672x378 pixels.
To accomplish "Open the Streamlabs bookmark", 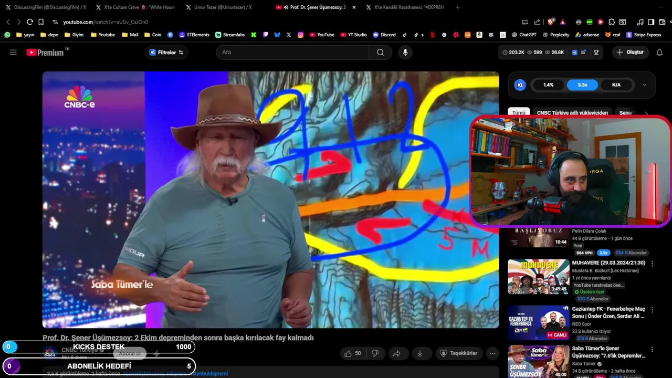I will pos(230,35).
